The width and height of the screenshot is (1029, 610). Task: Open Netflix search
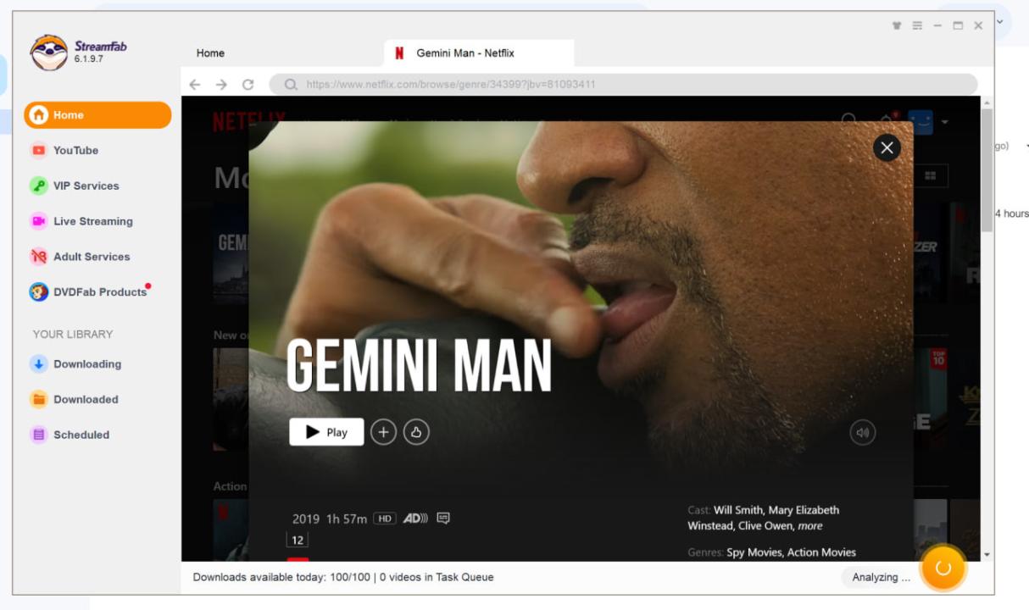pyautogui.click(x=848, y=121)
